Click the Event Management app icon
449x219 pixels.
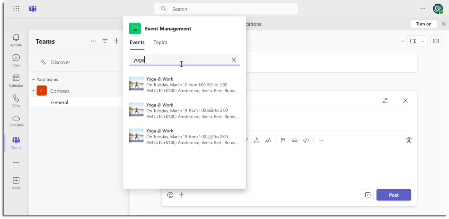coord(135,29)
